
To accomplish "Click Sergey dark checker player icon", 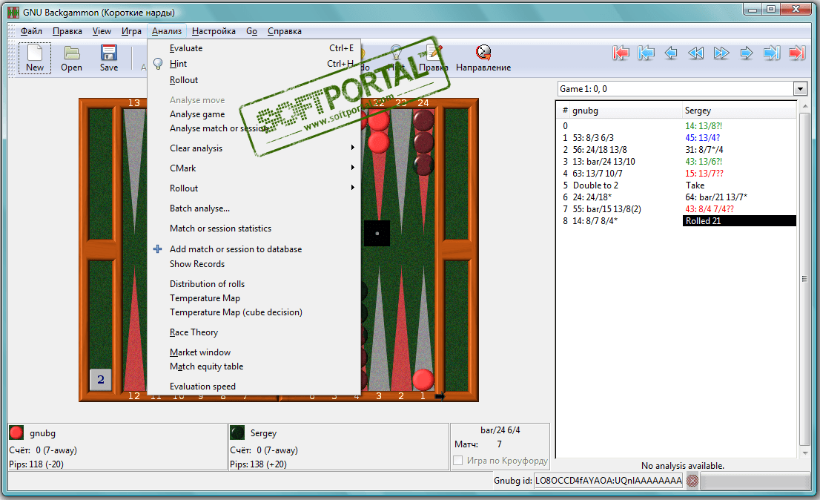I will 237,432.
